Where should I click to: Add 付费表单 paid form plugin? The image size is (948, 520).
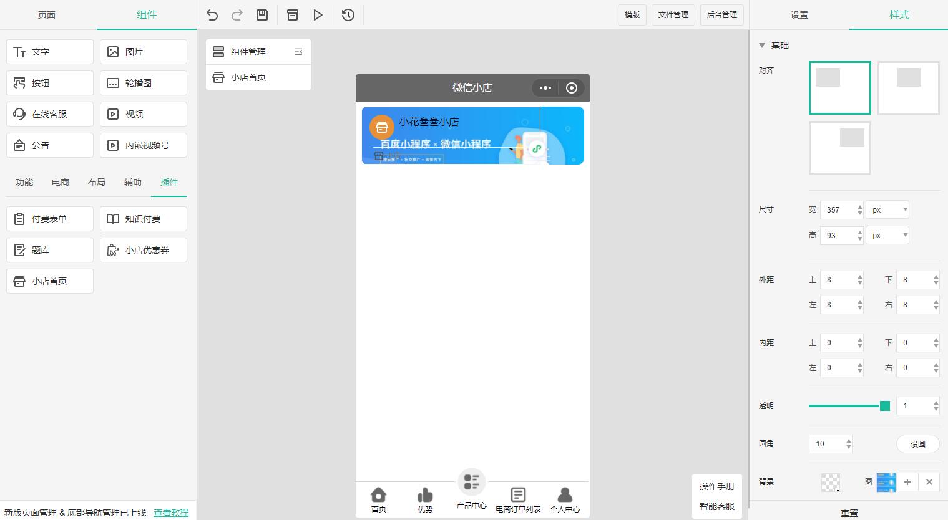50,219
